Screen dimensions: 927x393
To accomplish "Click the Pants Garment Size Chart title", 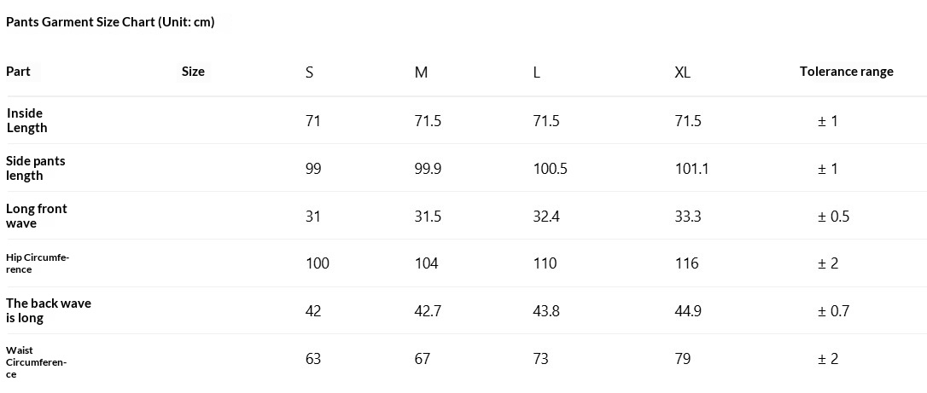I will 110,22.
